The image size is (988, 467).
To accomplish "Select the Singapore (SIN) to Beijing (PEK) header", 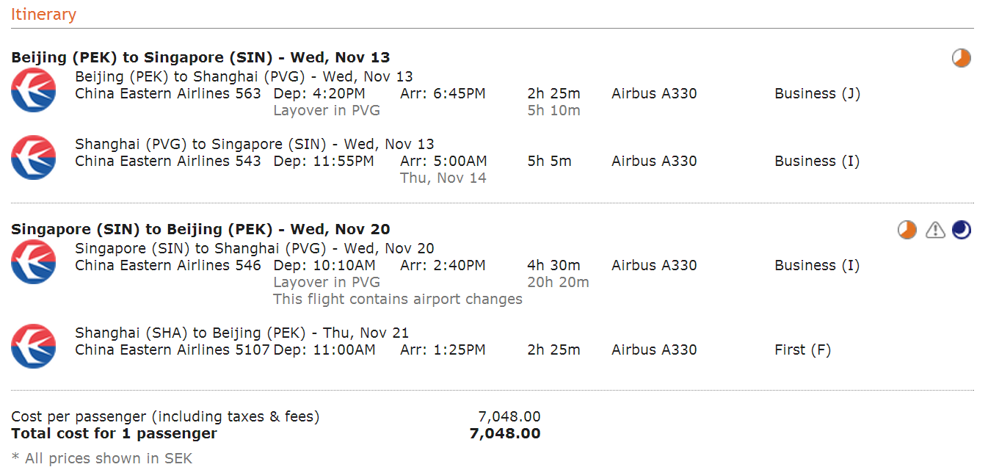I will pyautogui.click(x=200, y=229).
